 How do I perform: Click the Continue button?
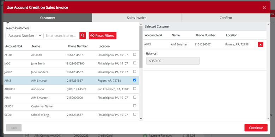[x=256, y=128]
